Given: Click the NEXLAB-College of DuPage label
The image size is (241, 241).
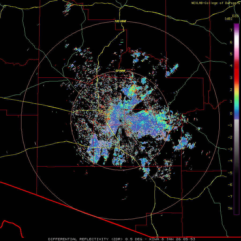Looking at the screenshot, I should (x=215, y=3).
